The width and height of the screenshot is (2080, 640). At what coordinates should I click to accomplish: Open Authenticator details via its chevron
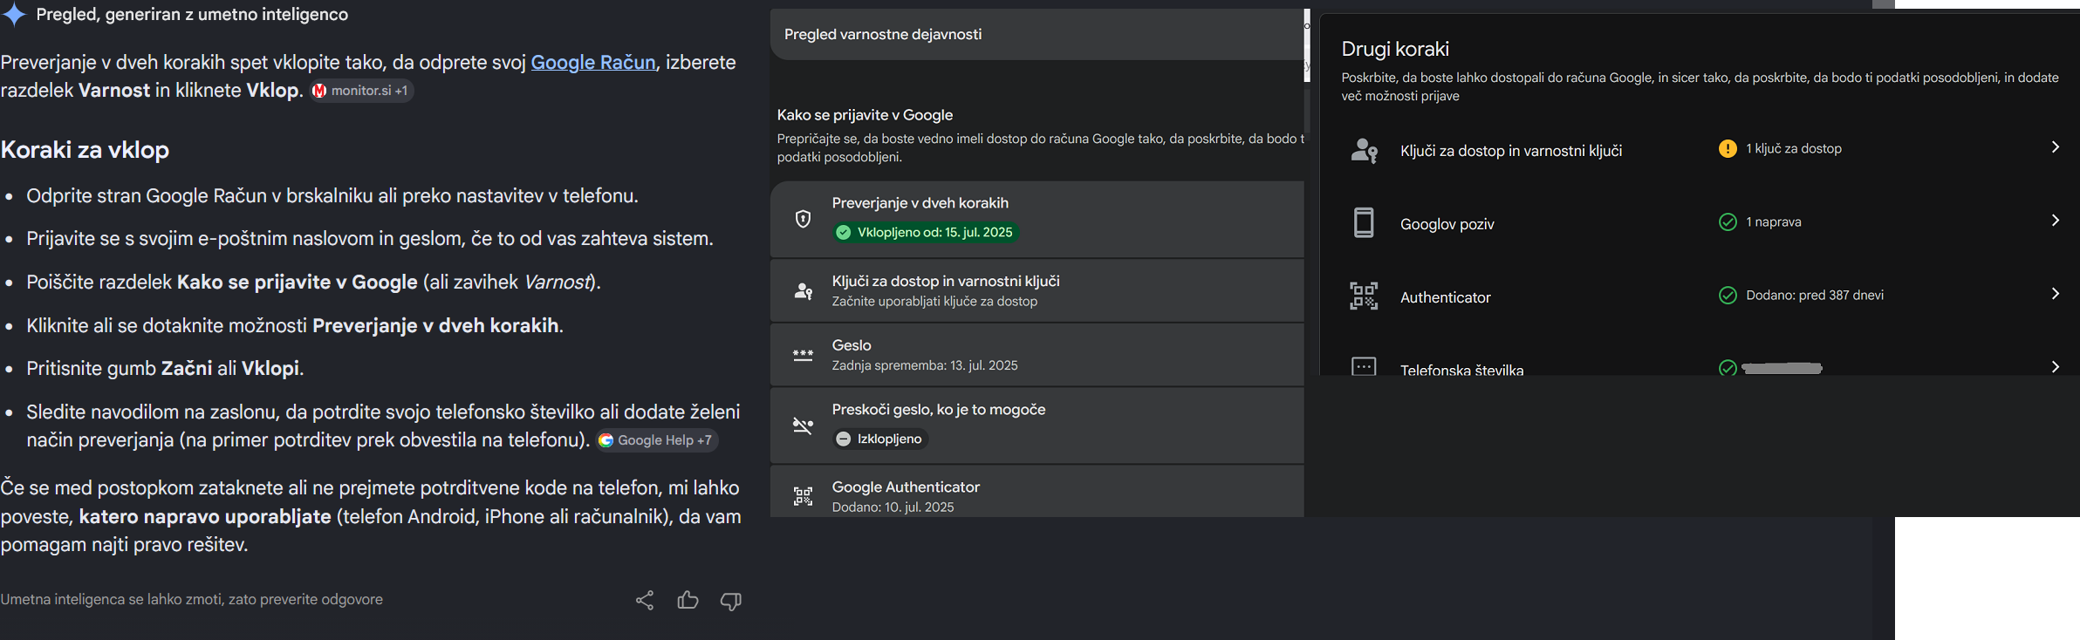(2055, 294)
